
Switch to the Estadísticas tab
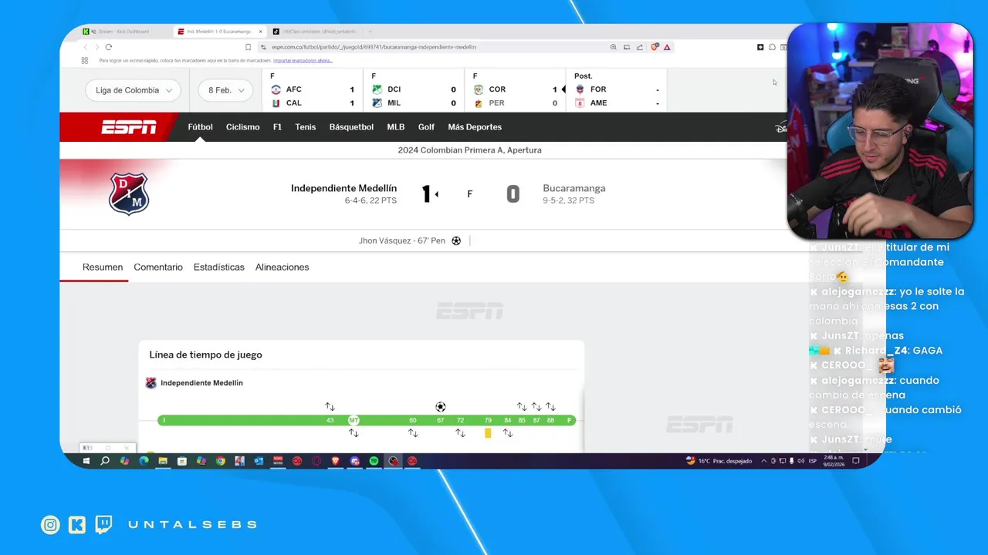click(x=219, y=267)
